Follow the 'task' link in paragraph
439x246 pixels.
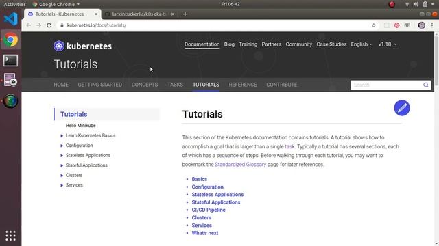click(289, 146)
